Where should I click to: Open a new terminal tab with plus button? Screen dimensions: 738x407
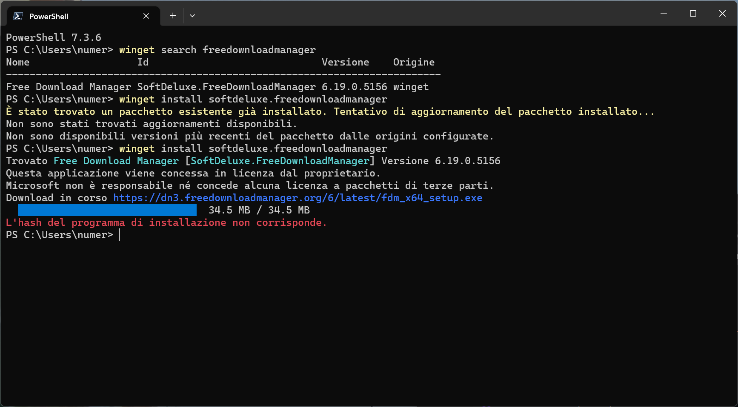point(173,15)
